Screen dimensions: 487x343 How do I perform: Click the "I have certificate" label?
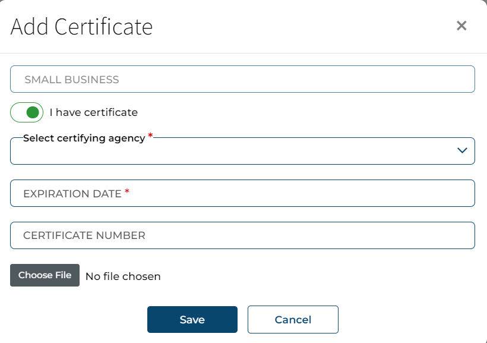click(93, 112)
